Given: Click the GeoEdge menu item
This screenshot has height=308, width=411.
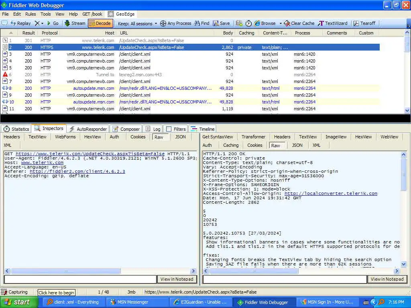Looking at the screenshot, I should pyautogui.click(x=122, y=14).
